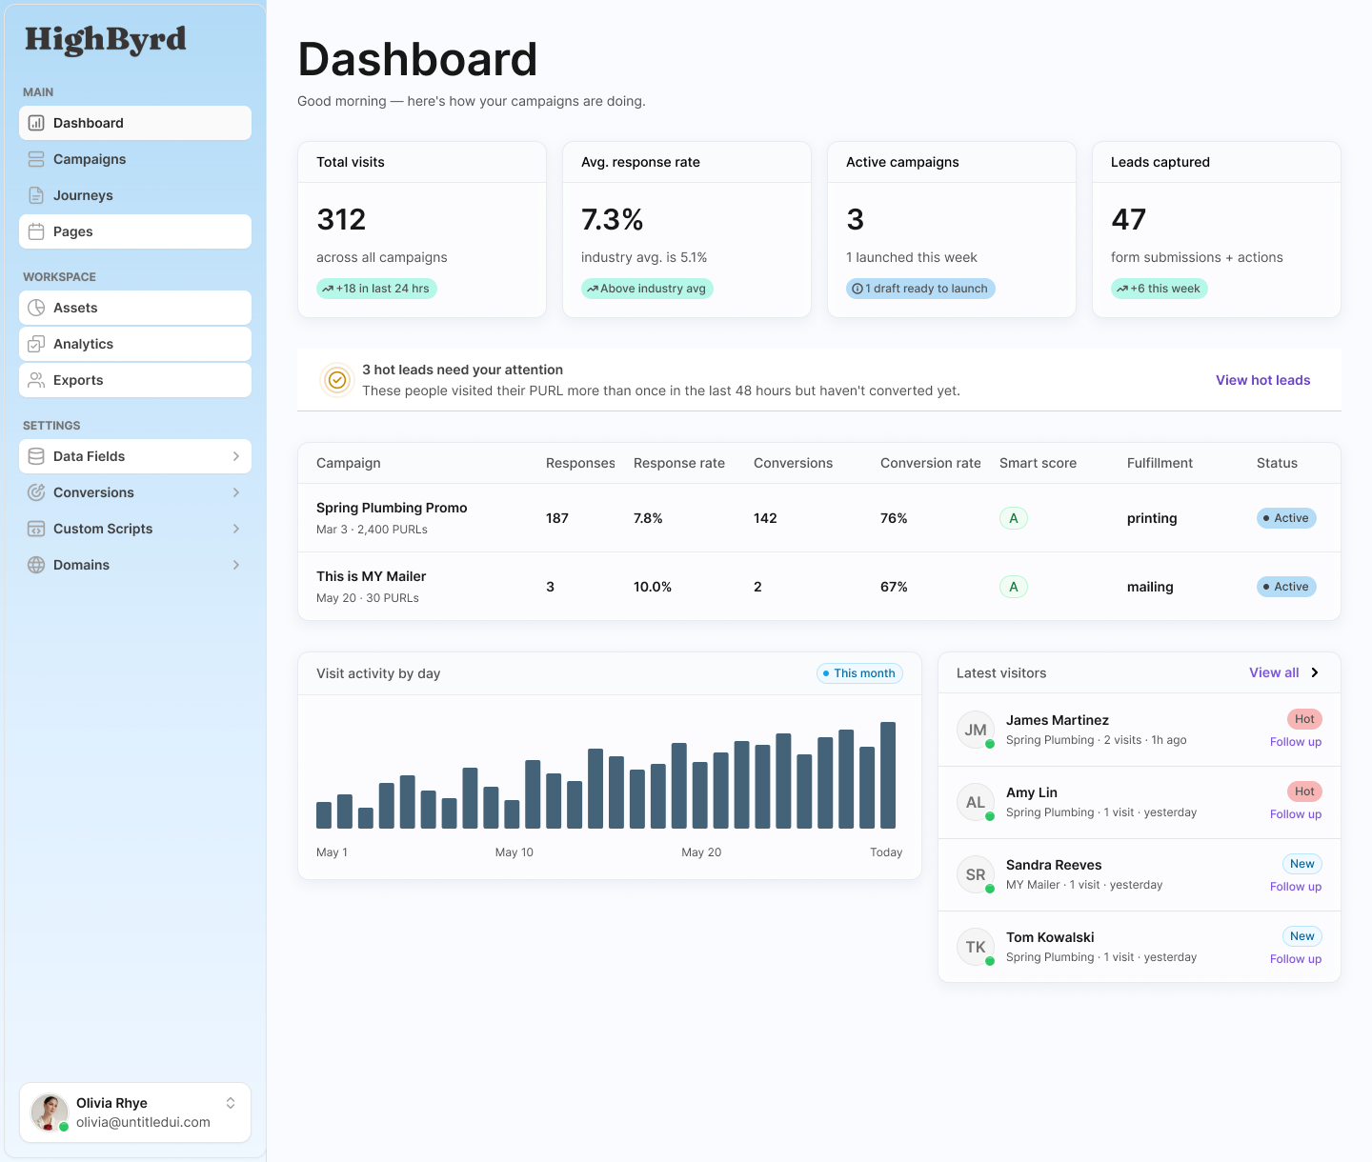Click the Analytics icon in sidebar
Image resolution: width=1372 pixels, height=1162 pixels.
(x=36, y=344)
